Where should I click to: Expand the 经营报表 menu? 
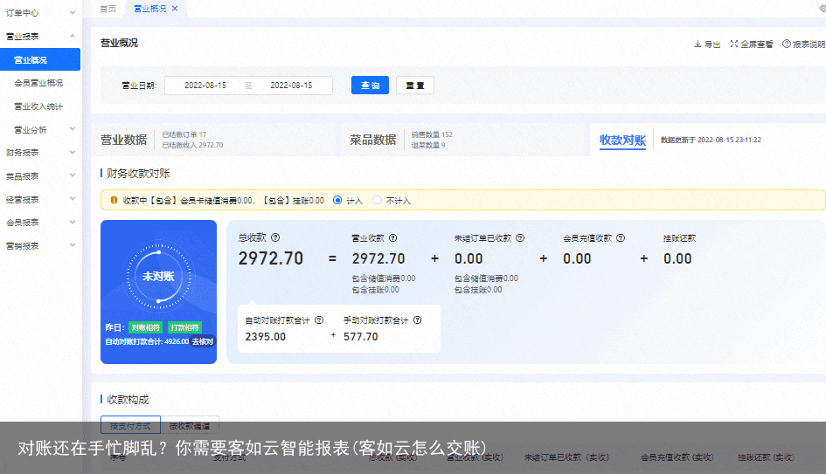(73, 199)
